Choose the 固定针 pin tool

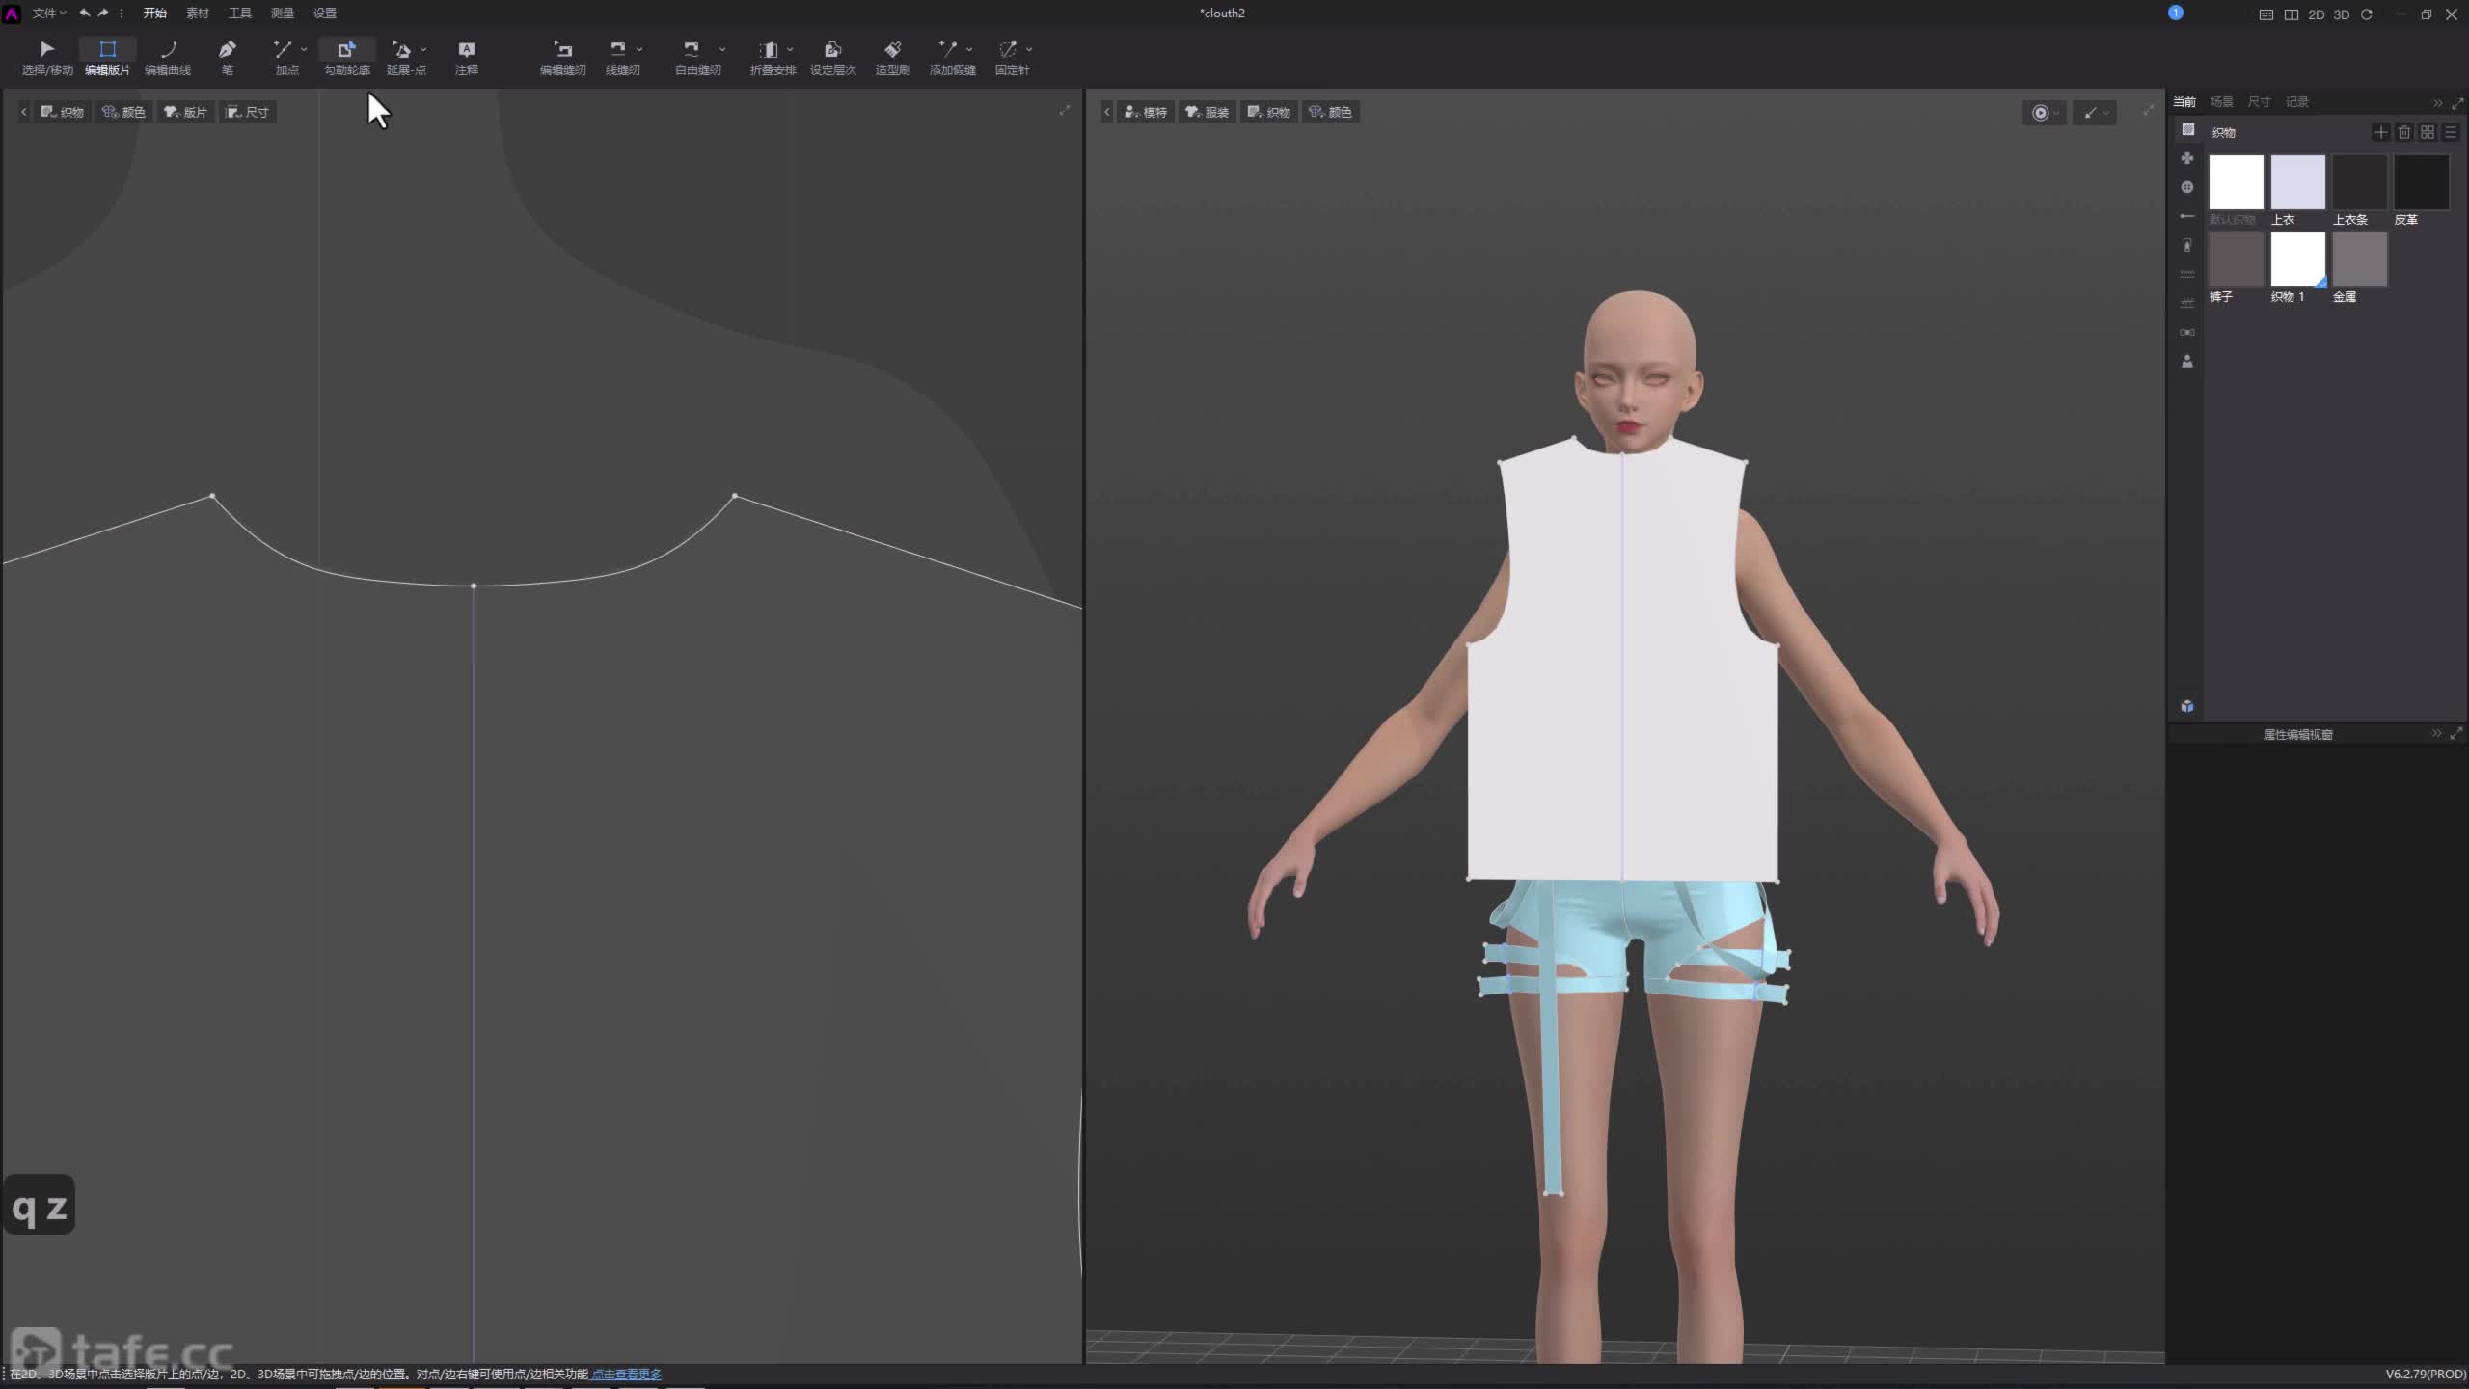tap(1011, 57)
